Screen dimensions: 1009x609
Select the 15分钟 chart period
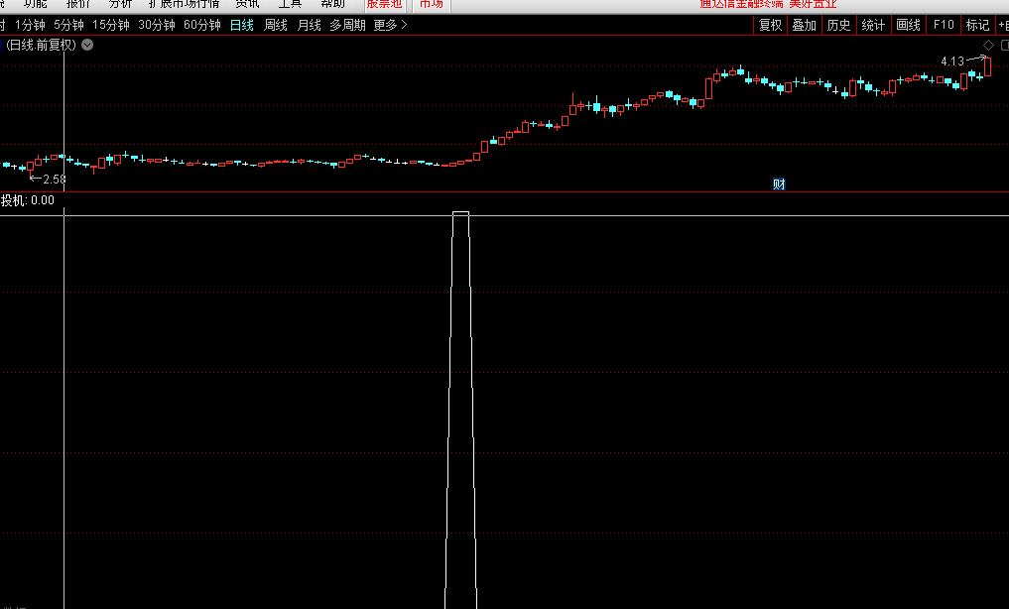111,25
